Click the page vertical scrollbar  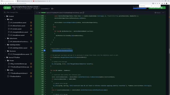(x=169, y=51)
